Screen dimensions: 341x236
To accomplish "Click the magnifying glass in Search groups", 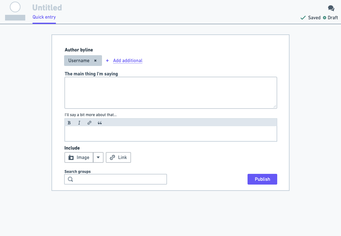I will [x=70, y=179].
